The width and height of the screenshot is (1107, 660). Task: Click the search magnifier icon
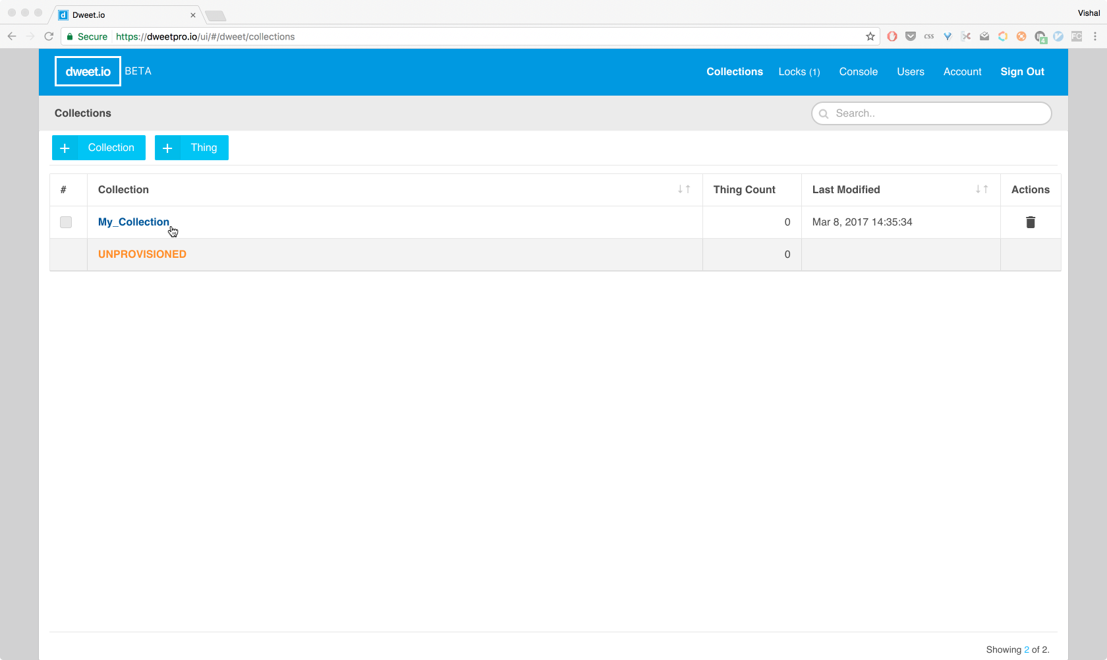tap(824, 113)
